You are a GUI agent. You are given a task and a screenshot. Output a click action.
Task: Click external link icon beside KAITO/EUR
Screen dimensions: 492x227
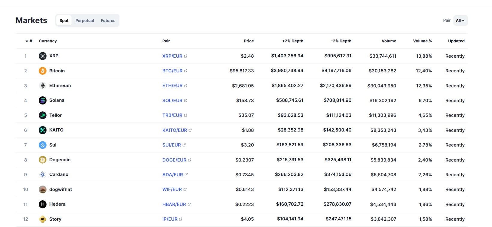190,130
